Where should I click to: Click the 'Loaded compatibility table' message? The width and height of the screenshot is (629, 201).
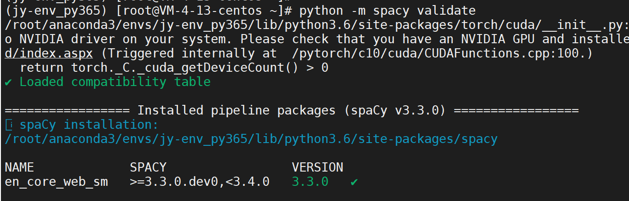115,82
